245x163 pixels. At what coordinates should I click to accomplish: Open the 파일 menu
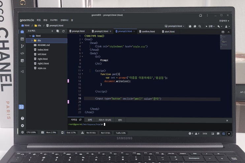click(x=39, y=20)
